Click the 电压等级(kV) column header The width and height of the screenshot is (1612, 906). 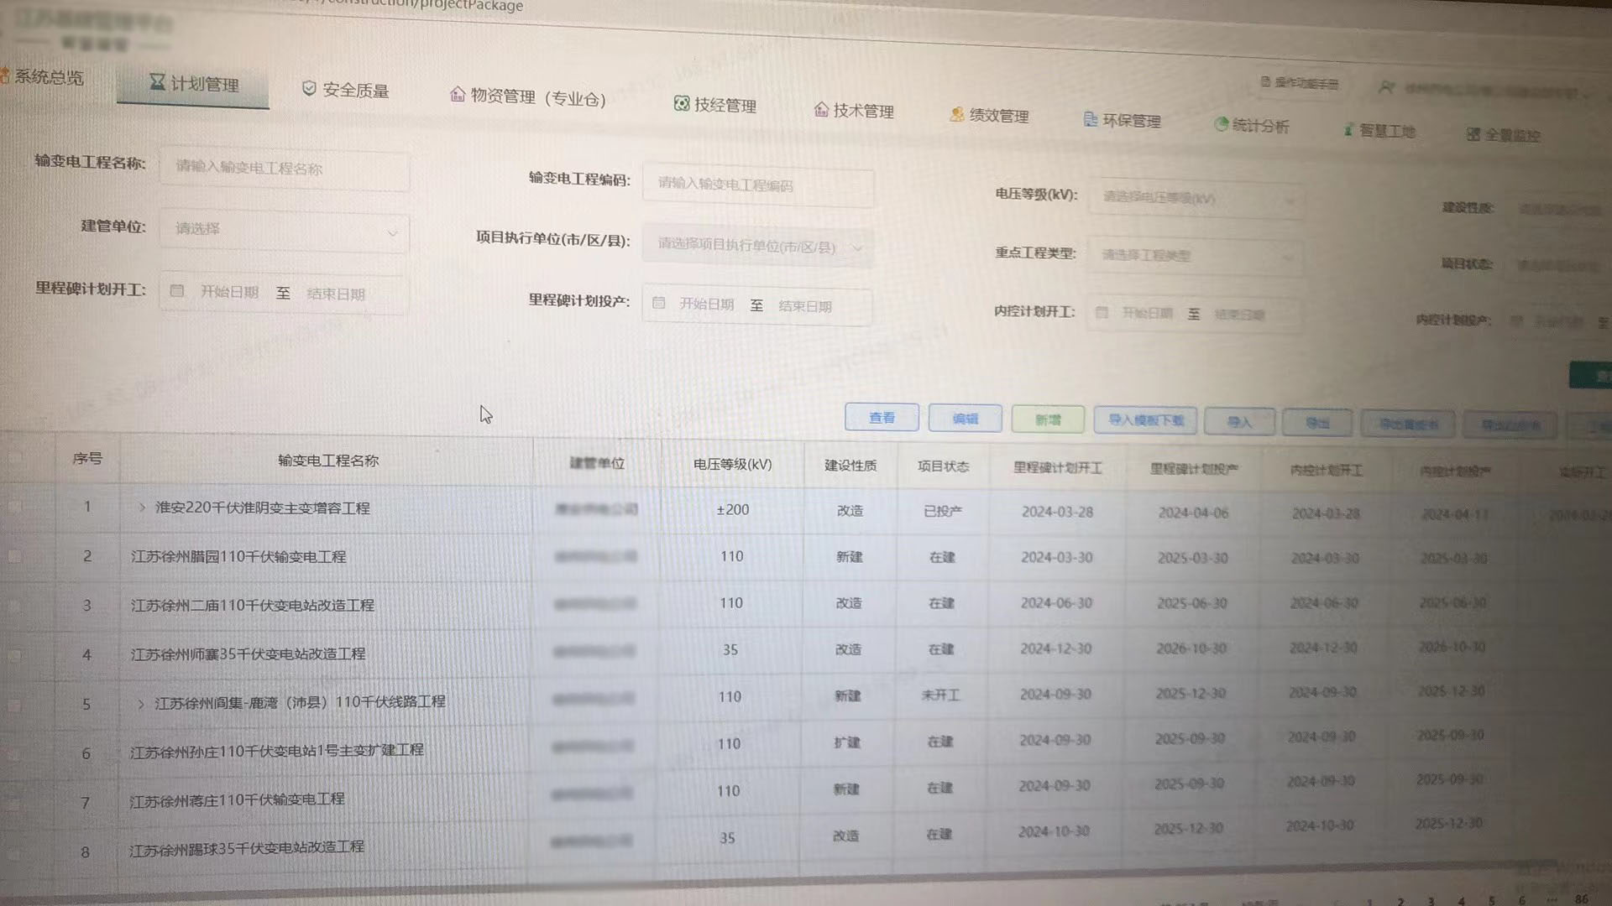(x=732, y=464)
